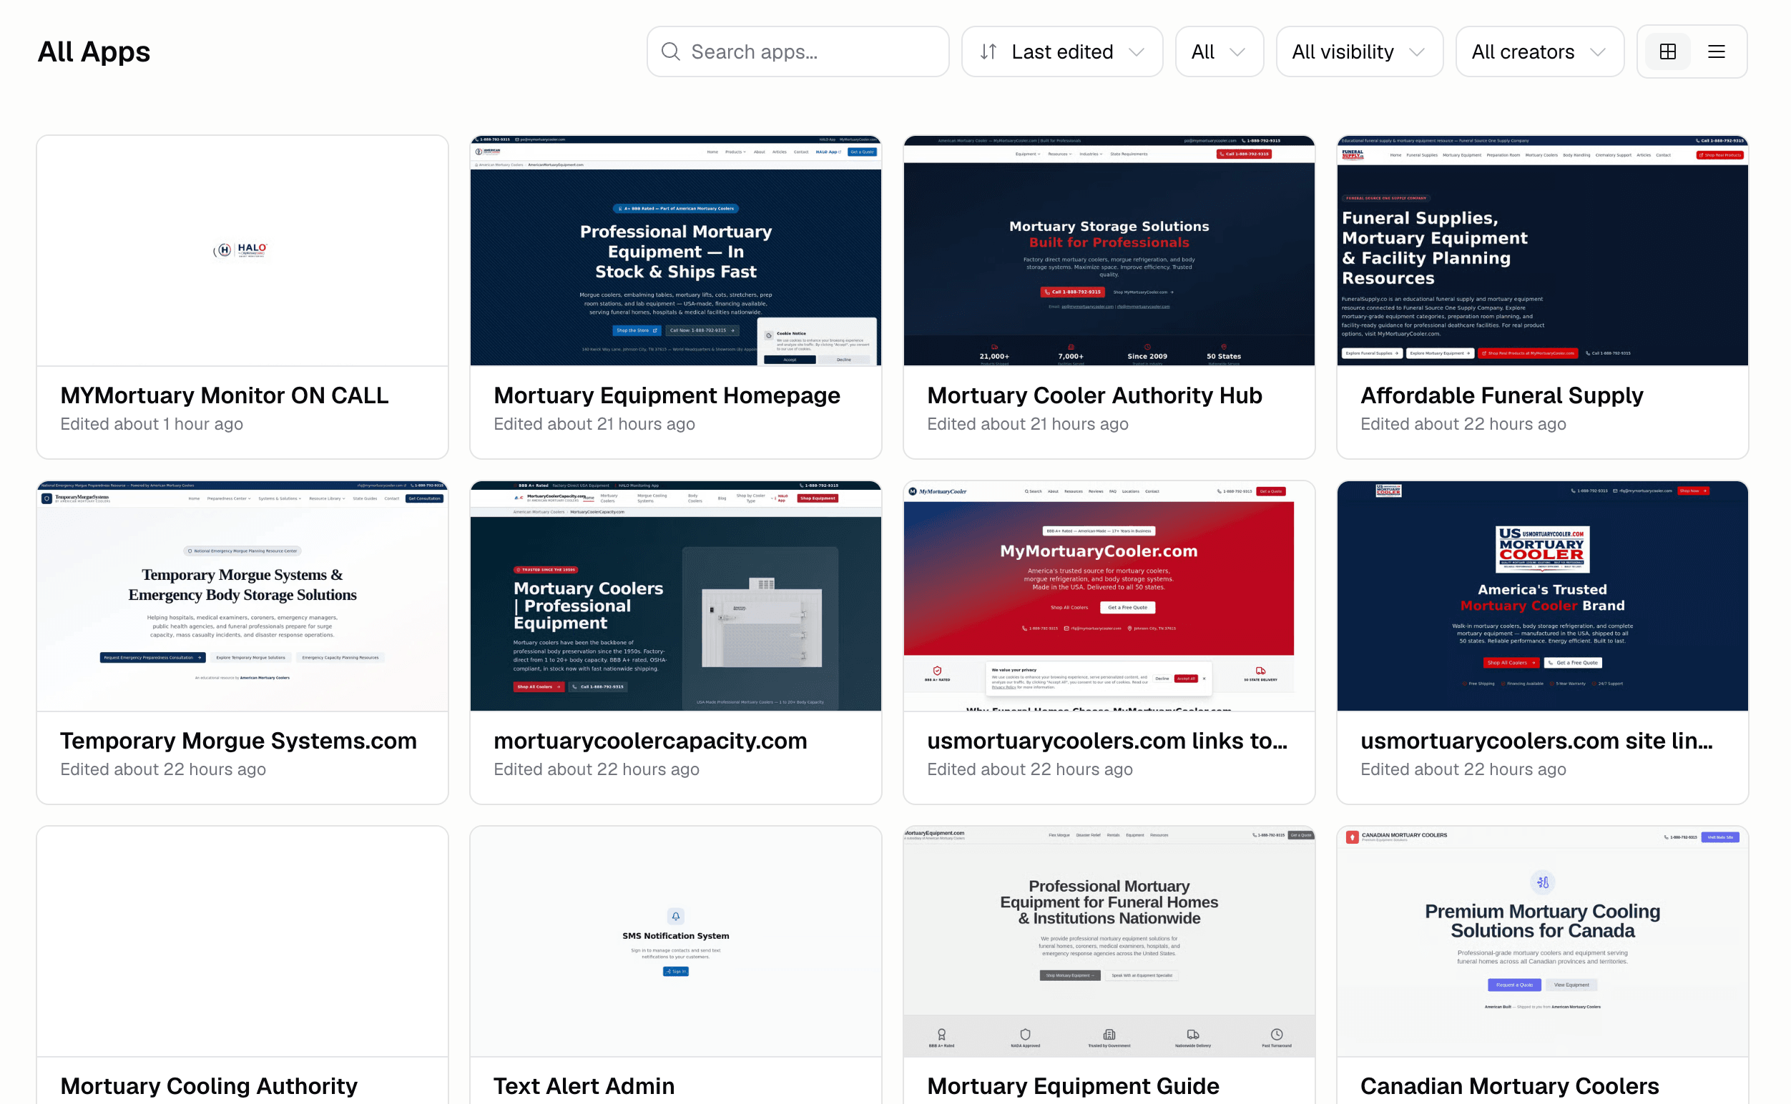Click the Mortuary Equipment Homepage title
The width and height of the screenshot is (1791, 1104).
click(x=667, y=395)
